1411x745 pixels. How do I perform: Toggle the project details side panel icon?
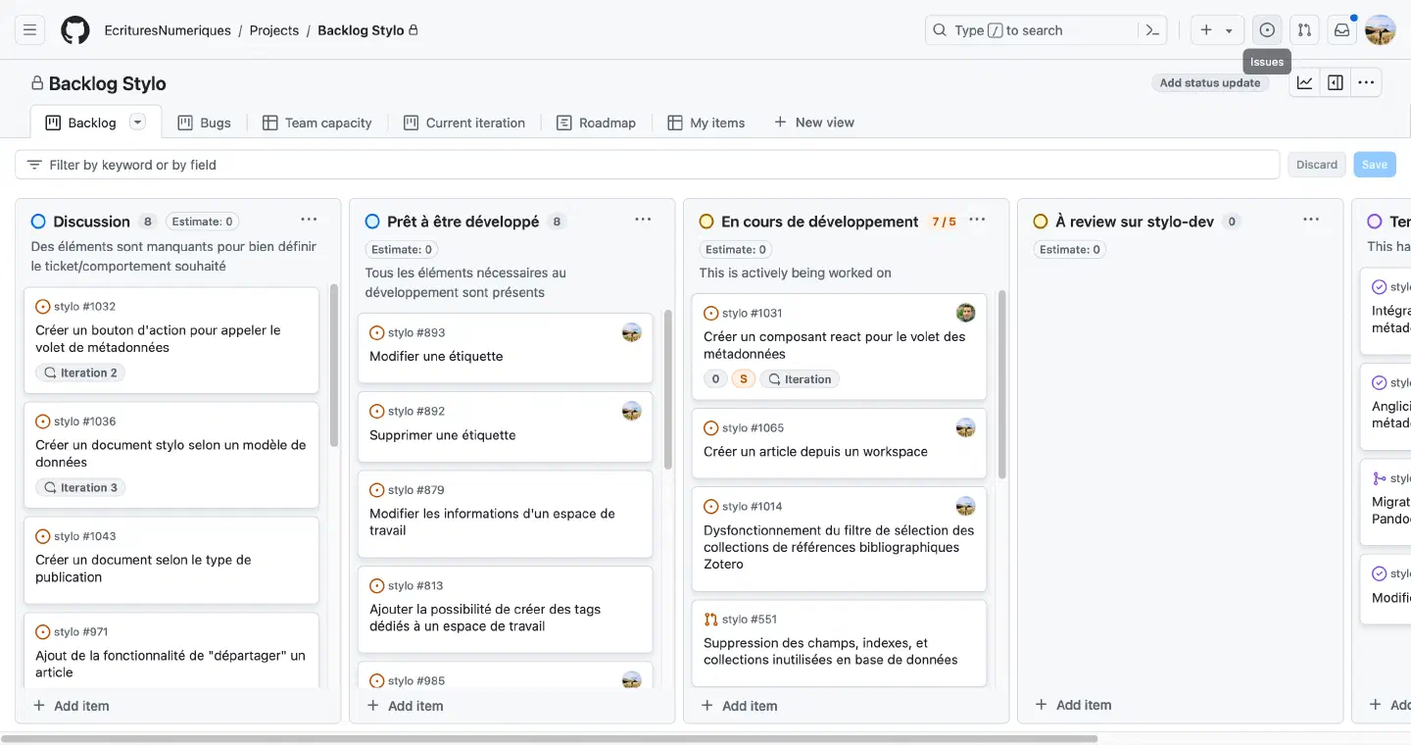(1336, 83)
